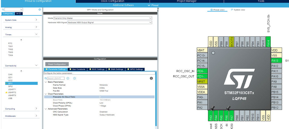Click pin PA7 on the chip
Screen dimensions: 289x129
(x=232, y=115)
